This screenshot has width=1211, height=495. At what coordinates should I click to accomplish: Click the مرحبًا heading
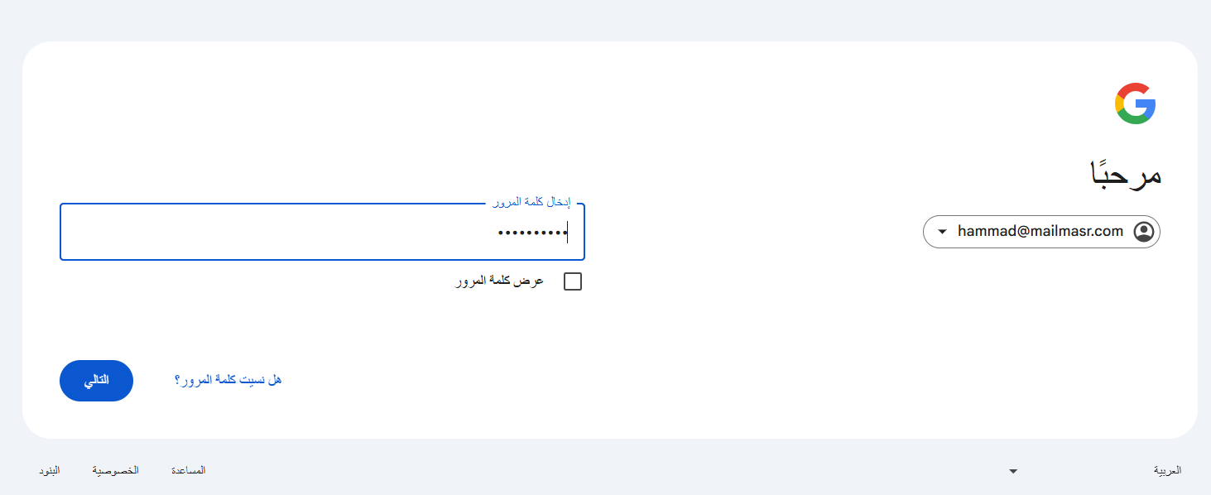click(1125, 174)
